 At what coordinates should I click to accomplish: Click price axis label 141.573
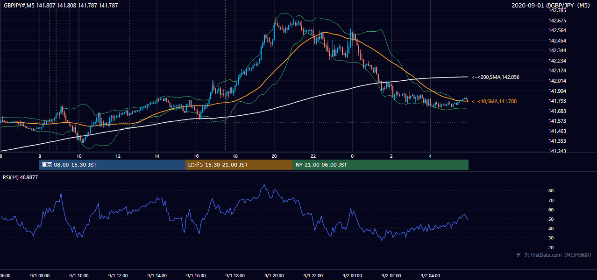click(x=557, y=121)
